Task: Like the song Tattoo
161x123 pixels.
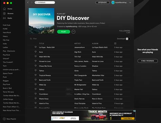Action: pyautogui.click(x=36, y=70)
